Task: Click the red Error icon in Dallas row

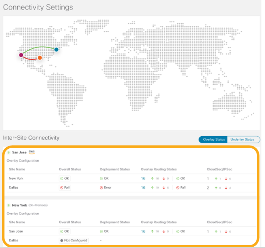Action: point(102,188)
